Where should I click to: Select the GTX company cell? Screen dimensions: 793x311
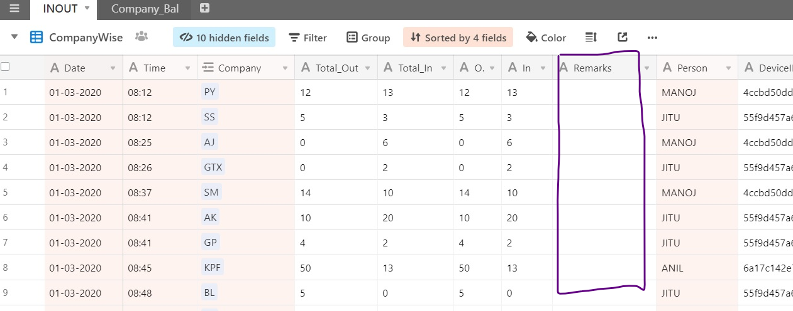[247, 167]
